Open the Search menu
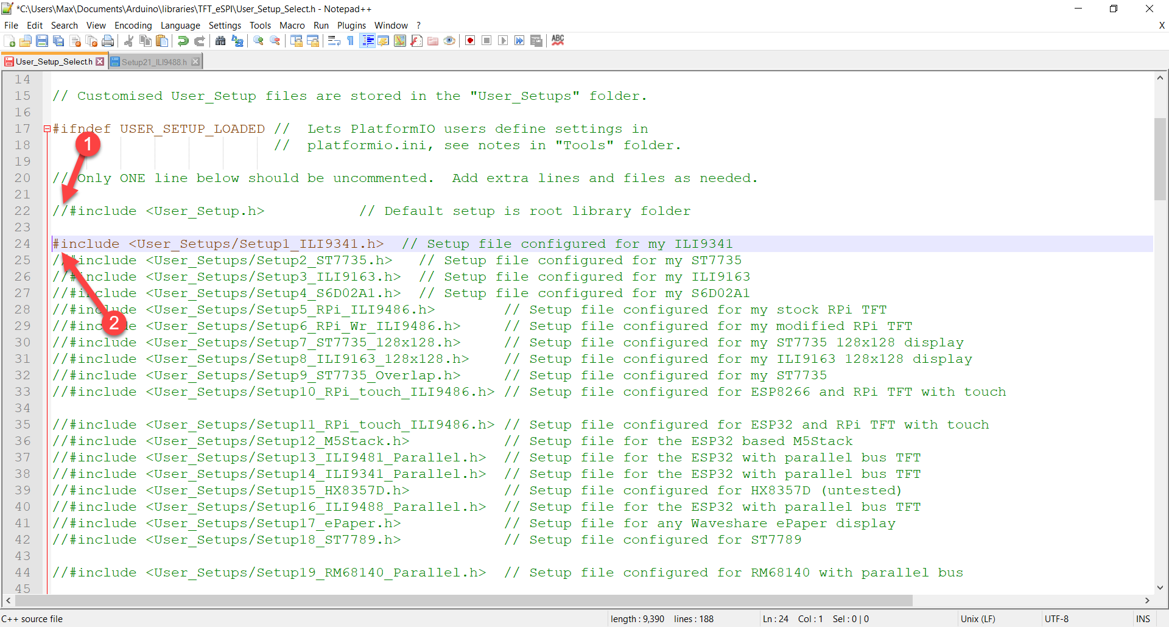This screenshot has height=627, width=1169. pos(65,25)
